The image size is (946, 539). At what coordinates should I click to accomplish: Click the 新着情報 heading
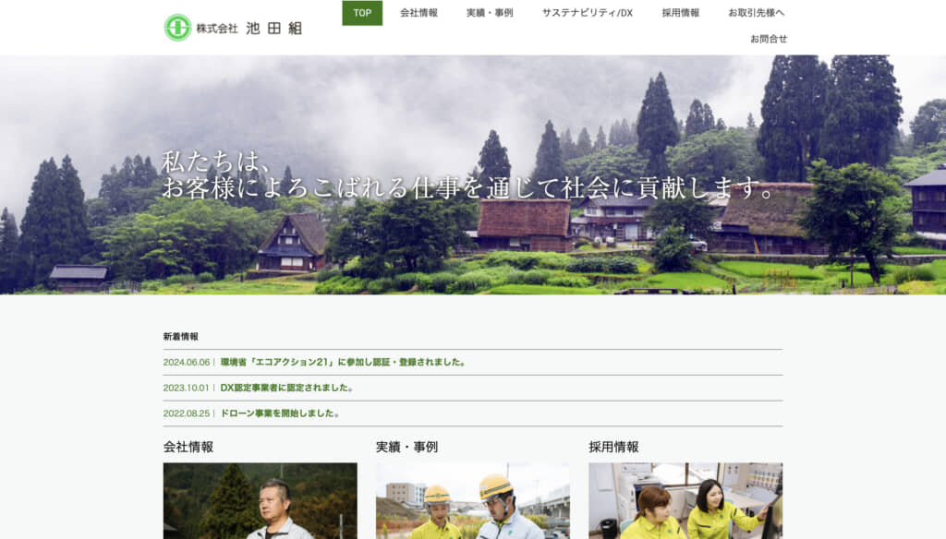pyautogui.click(x=180, y=337)
